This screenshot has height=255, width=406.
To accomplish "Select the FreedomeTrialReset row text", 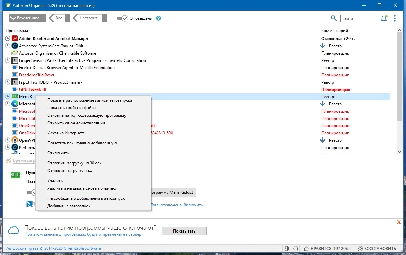I will coord(37,75).
